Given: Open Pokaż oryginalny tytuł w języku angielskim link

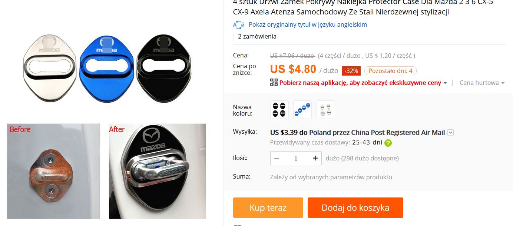Looking at the screenshot, I should point(308,24).
